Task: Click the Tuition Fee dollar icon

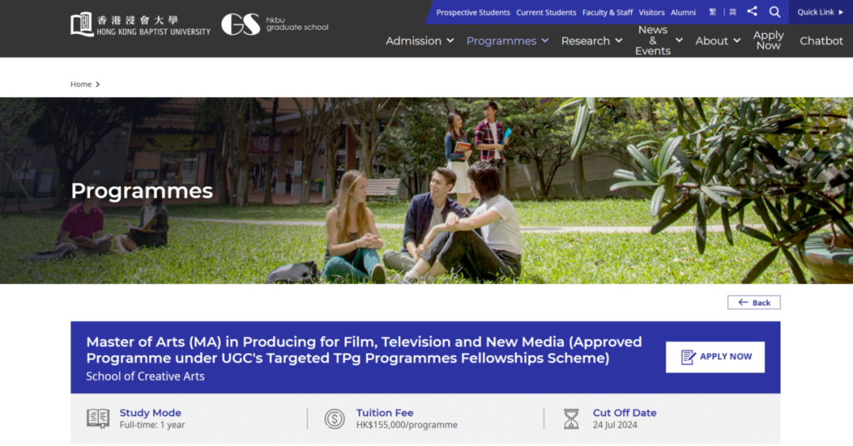Action: 335,419
